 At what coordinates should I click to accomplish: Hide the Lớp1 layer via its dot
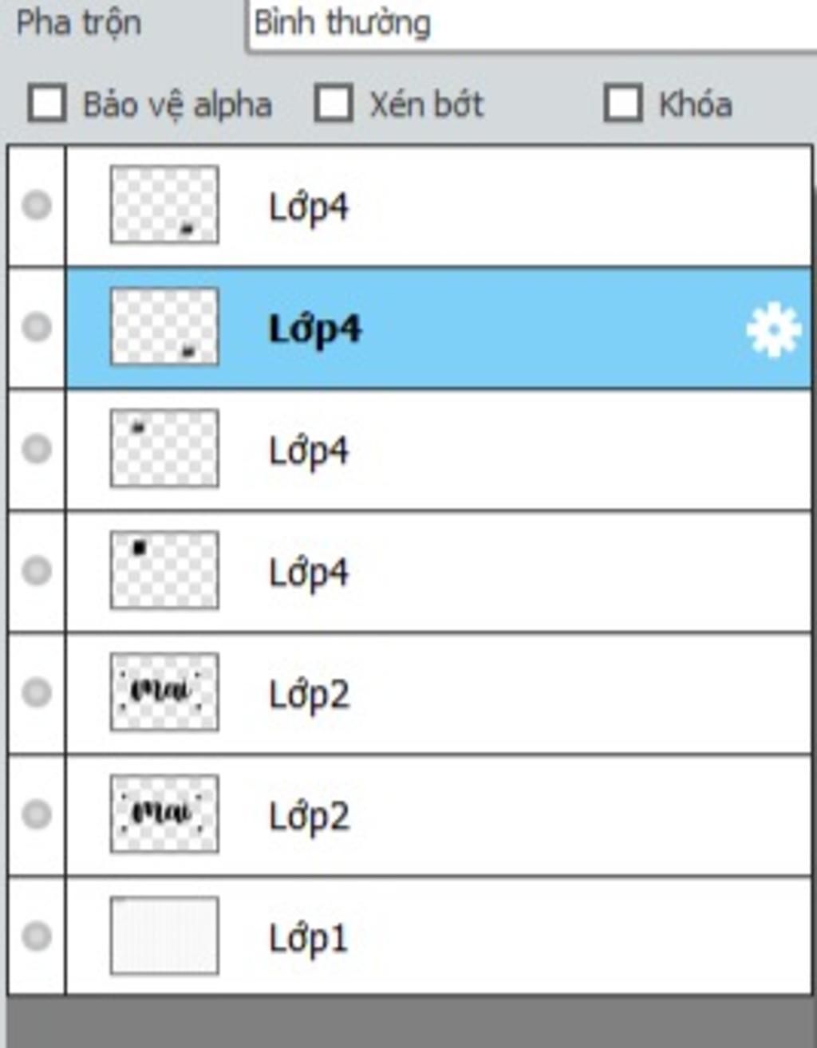tap(37, 936)
